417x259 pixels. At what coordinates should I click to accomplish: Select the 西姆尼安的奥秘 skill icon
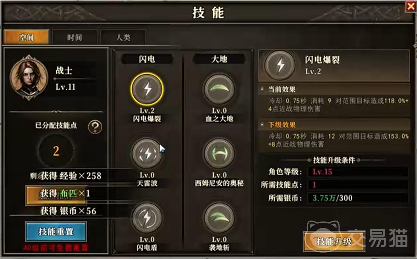tap(219, 154)
